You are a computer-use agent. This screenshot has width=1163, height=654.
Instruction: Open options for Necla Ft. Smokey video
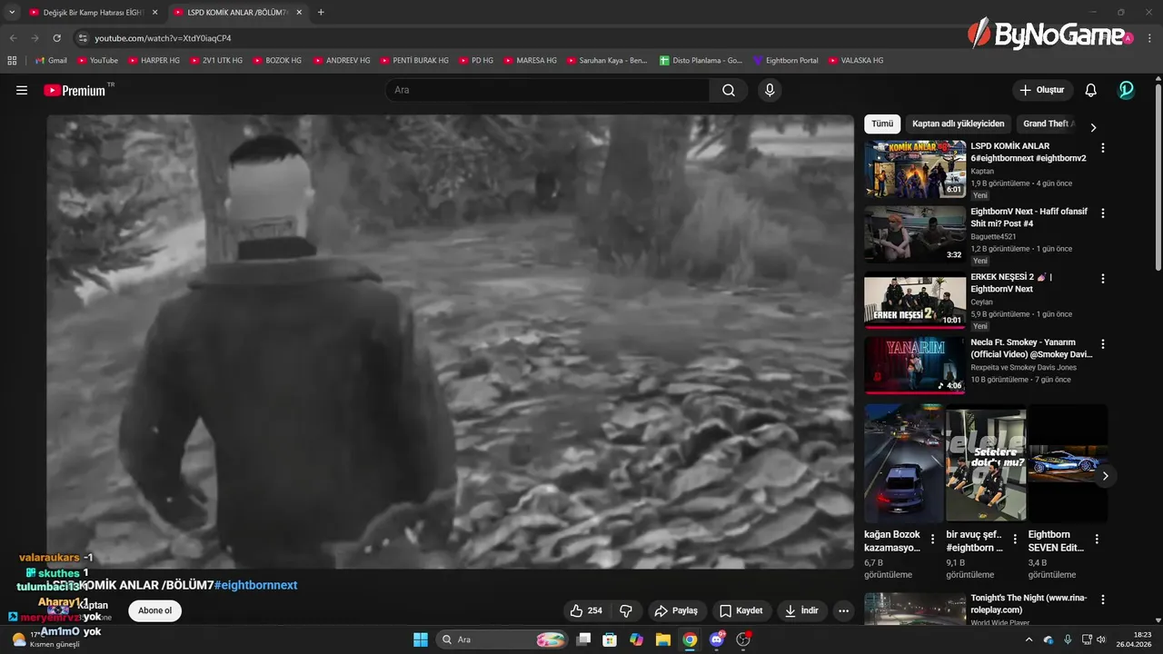(x=1103, y=344)
